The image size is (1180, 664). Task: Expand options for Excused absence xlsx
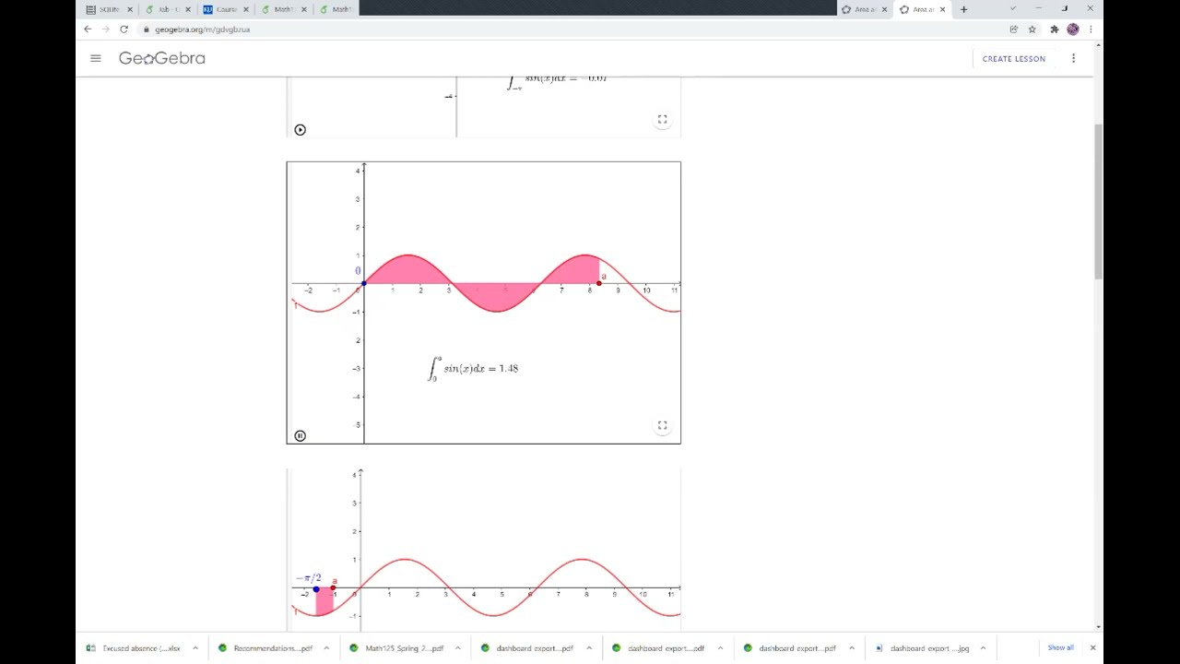point(195,648)
